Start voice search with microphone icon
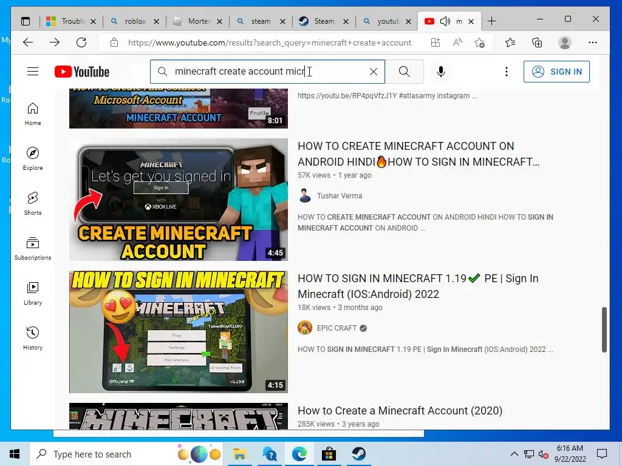This screenshot has width=622, height=466. [x=441, y=72]
